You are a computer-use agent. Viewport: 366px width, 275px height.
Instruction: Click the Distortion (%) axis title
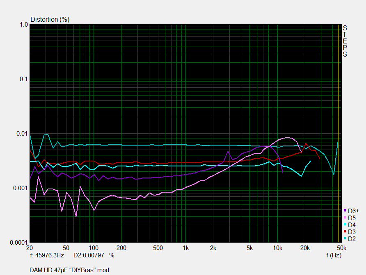click(50, 20)
